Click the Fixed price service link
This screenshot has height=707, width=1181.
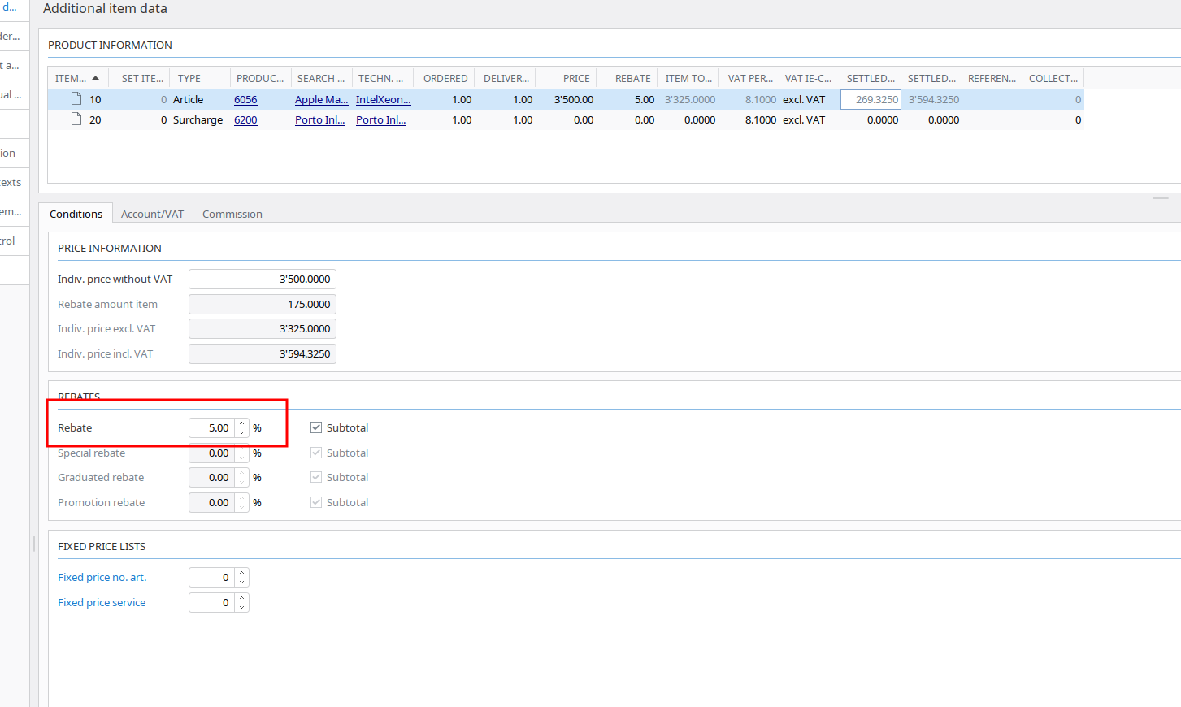pos(102,602)
